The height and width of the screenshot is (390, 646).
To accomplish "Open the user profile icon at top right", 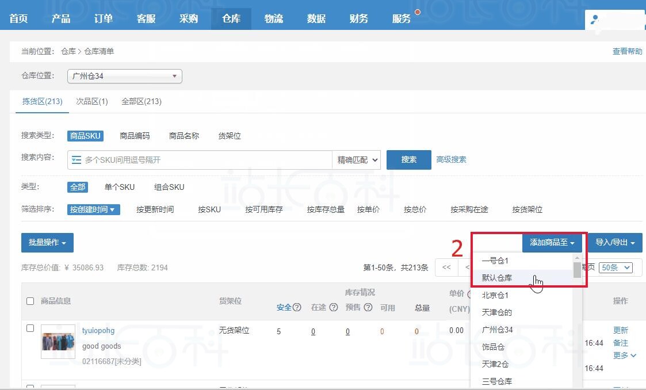I will coord(594,19).
